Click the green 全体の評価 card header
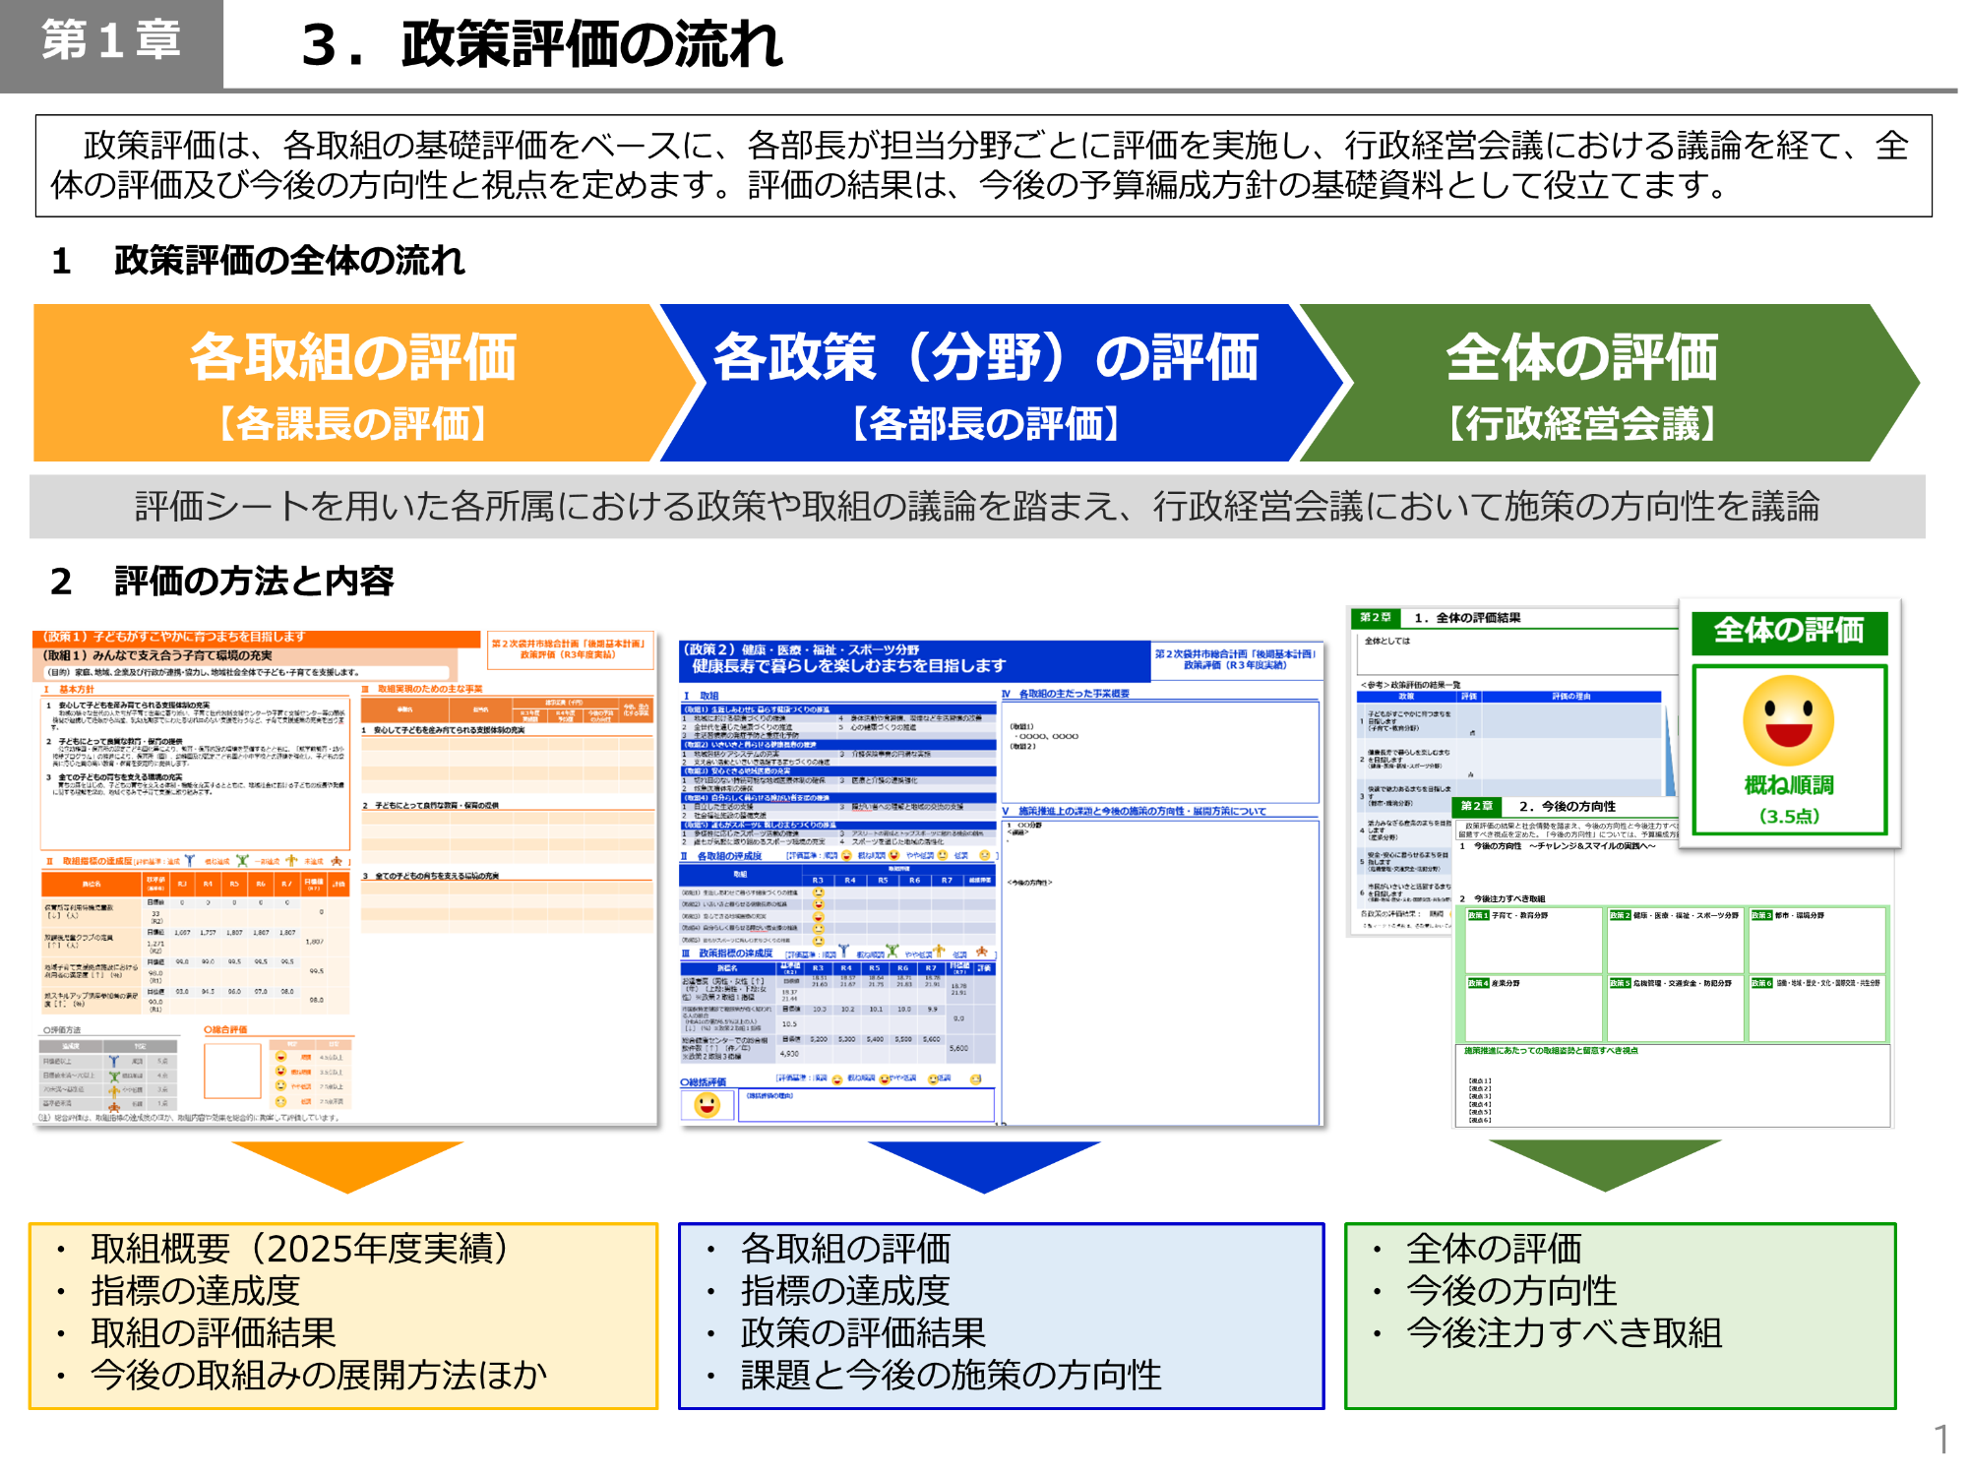1968x1476 pixels. click(x=1789, y=632)
